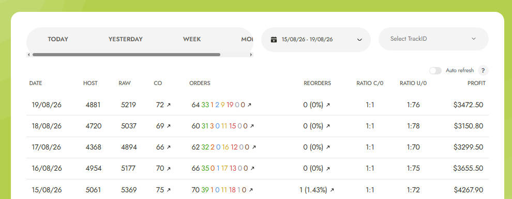
Task: Open the Select TrackID dropdown
Action: tap(433, 39)
